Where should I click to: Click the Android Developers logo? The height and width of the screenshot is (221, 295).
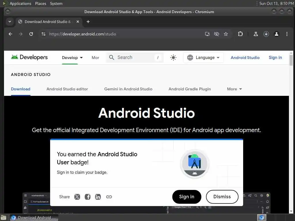tap(29, 57)
